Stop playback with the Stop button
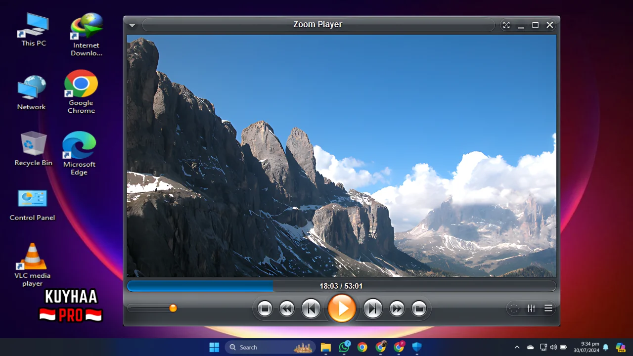This screenshot has width=633, height=356. pyautogui.click(x=265, y=309)
